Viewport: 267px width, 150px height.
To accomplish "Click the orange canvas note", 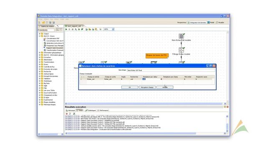I will (157, 55).
